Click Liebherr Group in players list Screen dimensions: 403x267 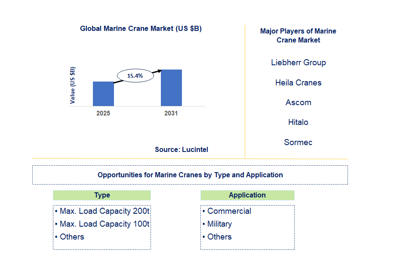pyautogui.click(x=298, y=62)
